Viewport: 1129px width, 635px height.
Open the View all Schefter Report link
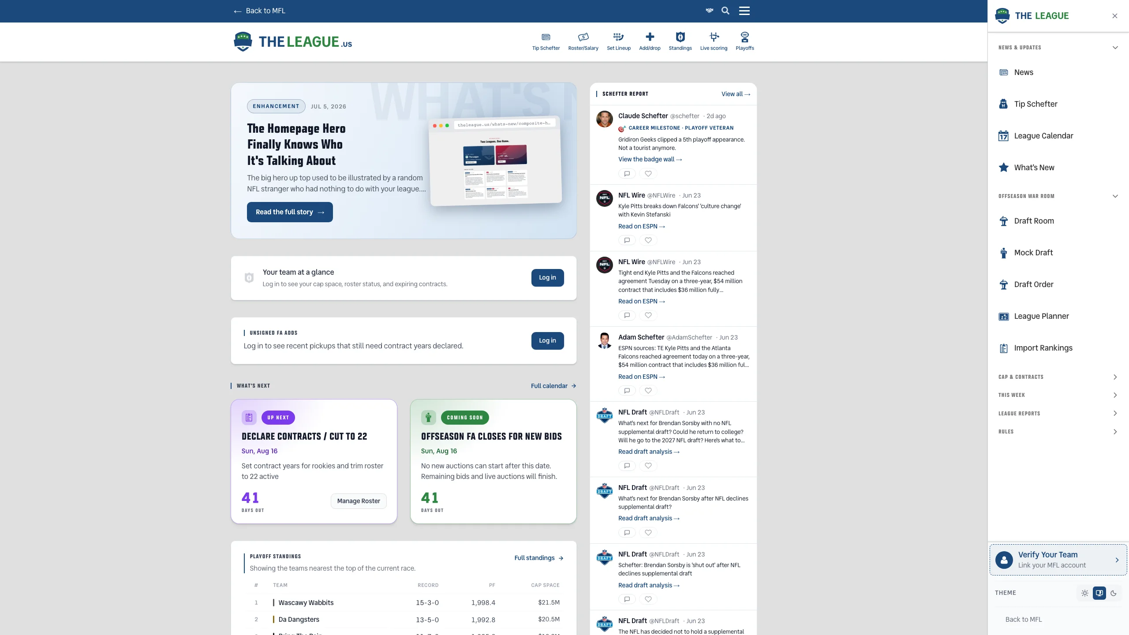736,94
